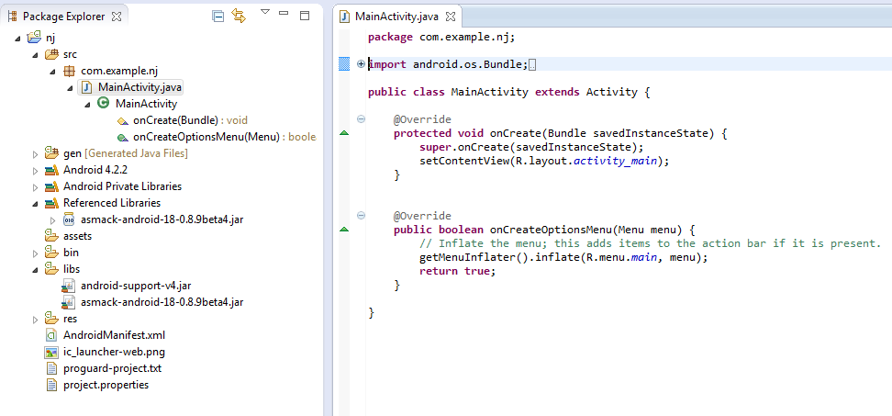The height and width of the screenshot is (416, 892).
Task: Select AndroidManifest.xml in the tree
Action: 115,335
